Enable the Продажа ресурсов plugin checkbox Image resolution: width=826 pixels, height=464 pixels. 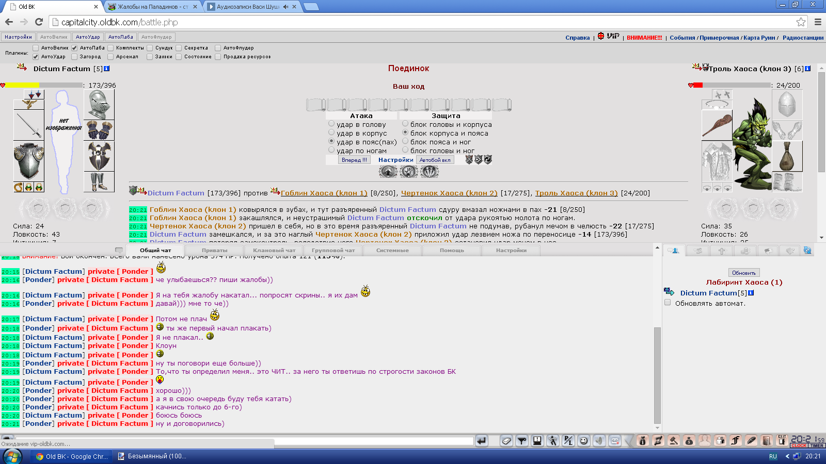pos(218,57)
